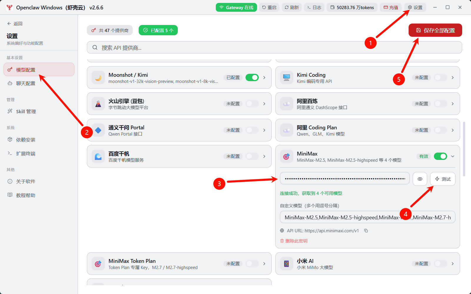The width and height of the screenshot is (471, 294).
Task: Expand the MiniMax Token Plan chevron
Action: [x=264, y=264]
